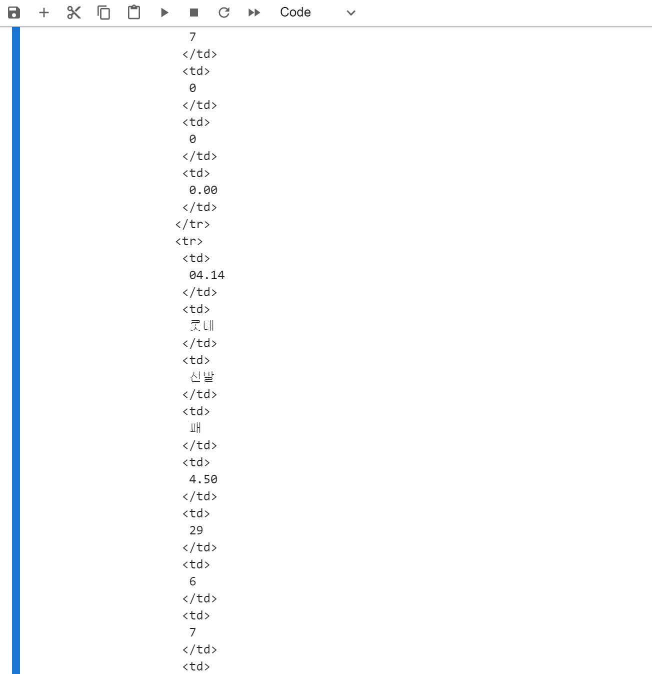
Task: Restart kernel and run all cells with fast-forward icon
Action: [254, 13]
